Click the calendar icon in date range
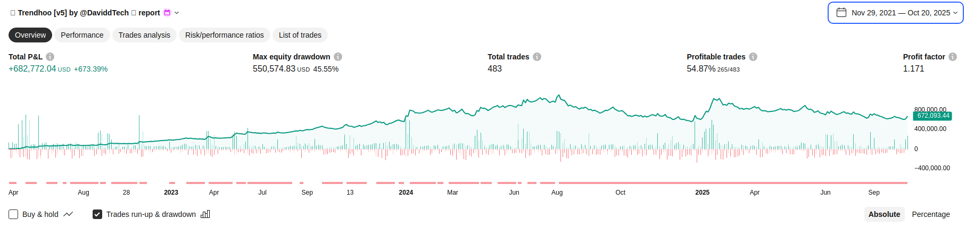The width and height of the screenshot is (966, 227). (841, 13)
